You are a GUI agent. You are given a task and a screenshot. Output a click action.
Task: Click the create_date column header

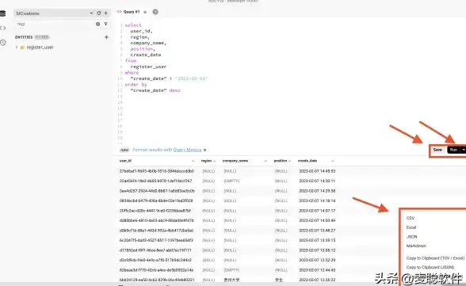tap(307, 161)
